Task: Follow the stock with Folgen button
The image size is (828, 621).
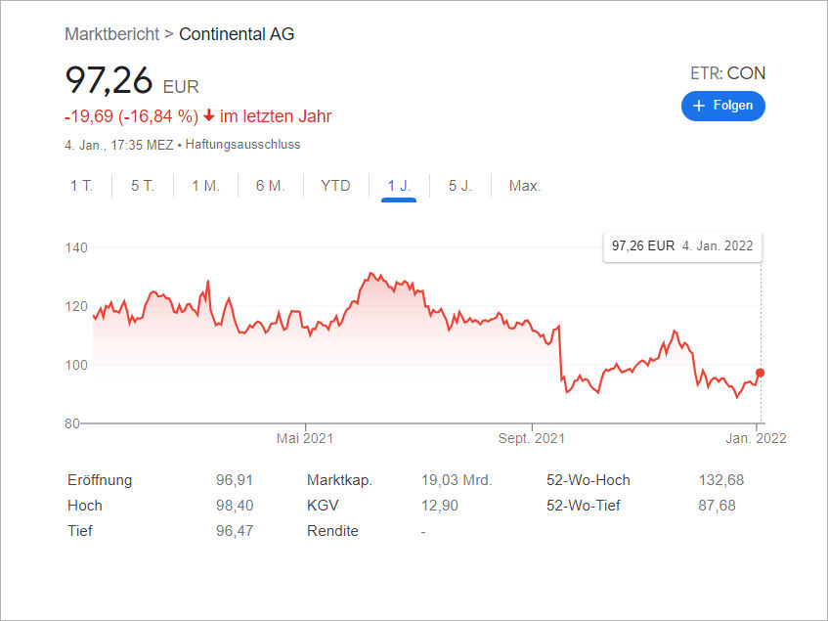Action: click(723, 106)
